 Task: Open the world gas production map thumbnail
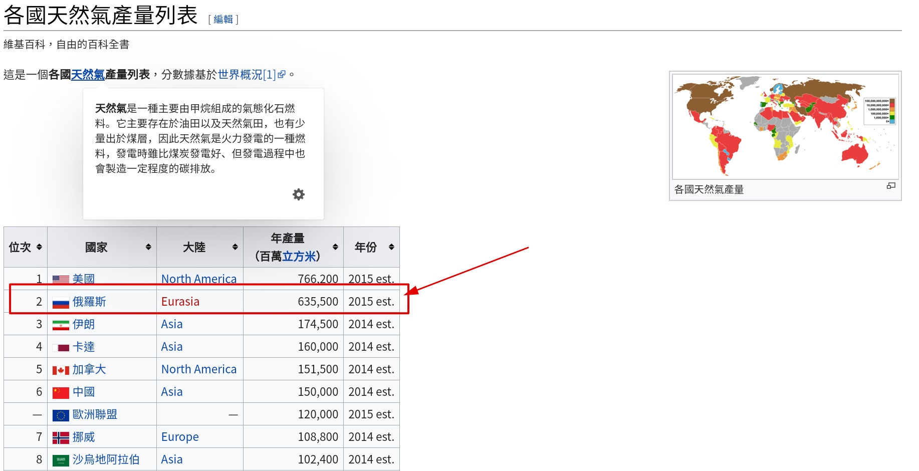tap(785, 126)
